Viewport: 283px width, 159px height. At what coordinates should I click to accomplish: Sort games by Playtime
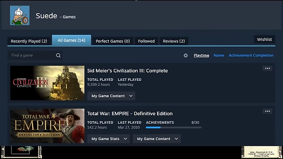tap(202, 55)
